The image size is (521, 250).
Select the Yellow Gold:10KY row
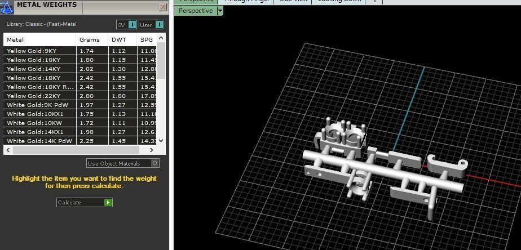tap(80, 60)
